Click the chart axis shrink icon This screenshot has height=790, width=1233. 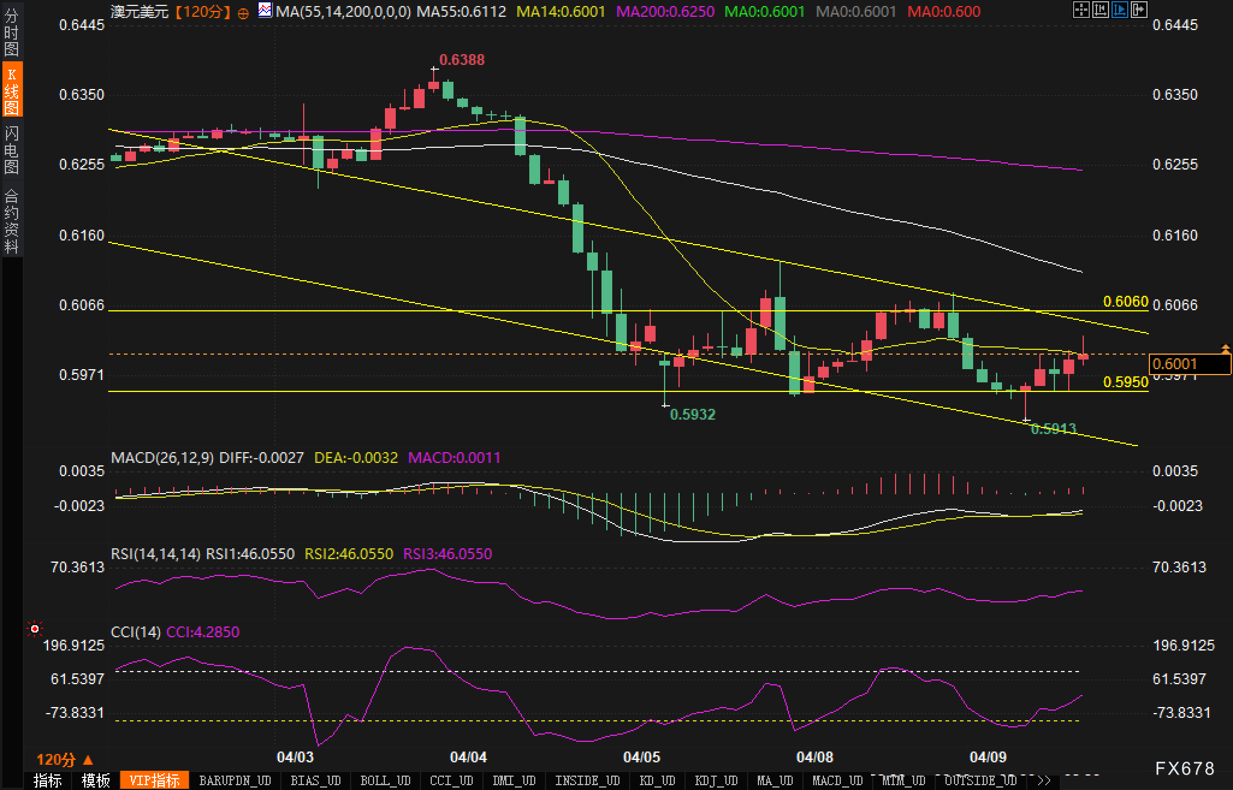tap(1100, 10)
